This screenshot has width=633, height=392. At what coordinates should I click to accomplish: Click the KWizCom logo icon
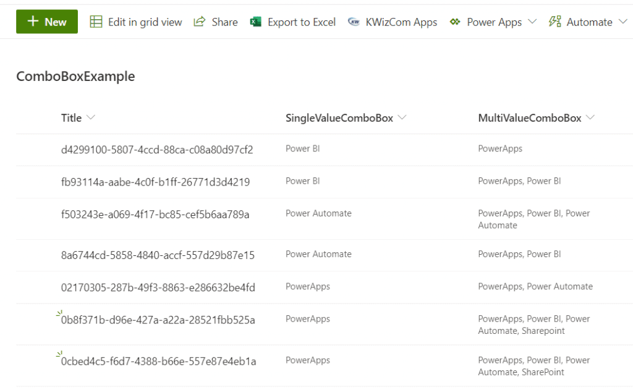(x=353, y=22)
